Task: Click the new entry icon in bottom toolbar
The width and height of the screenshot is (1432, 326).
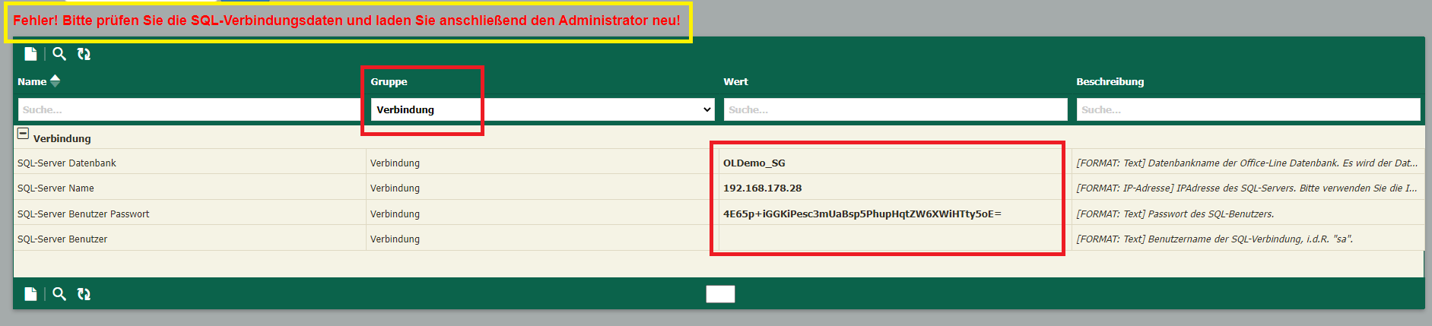Action: click(30, 294)
